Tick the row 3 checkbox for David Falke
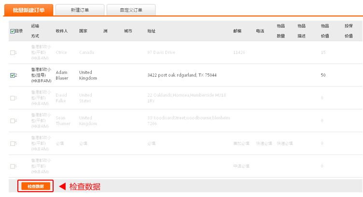The width and height of the screenshot is (363, 197). (x=13, y=98)
